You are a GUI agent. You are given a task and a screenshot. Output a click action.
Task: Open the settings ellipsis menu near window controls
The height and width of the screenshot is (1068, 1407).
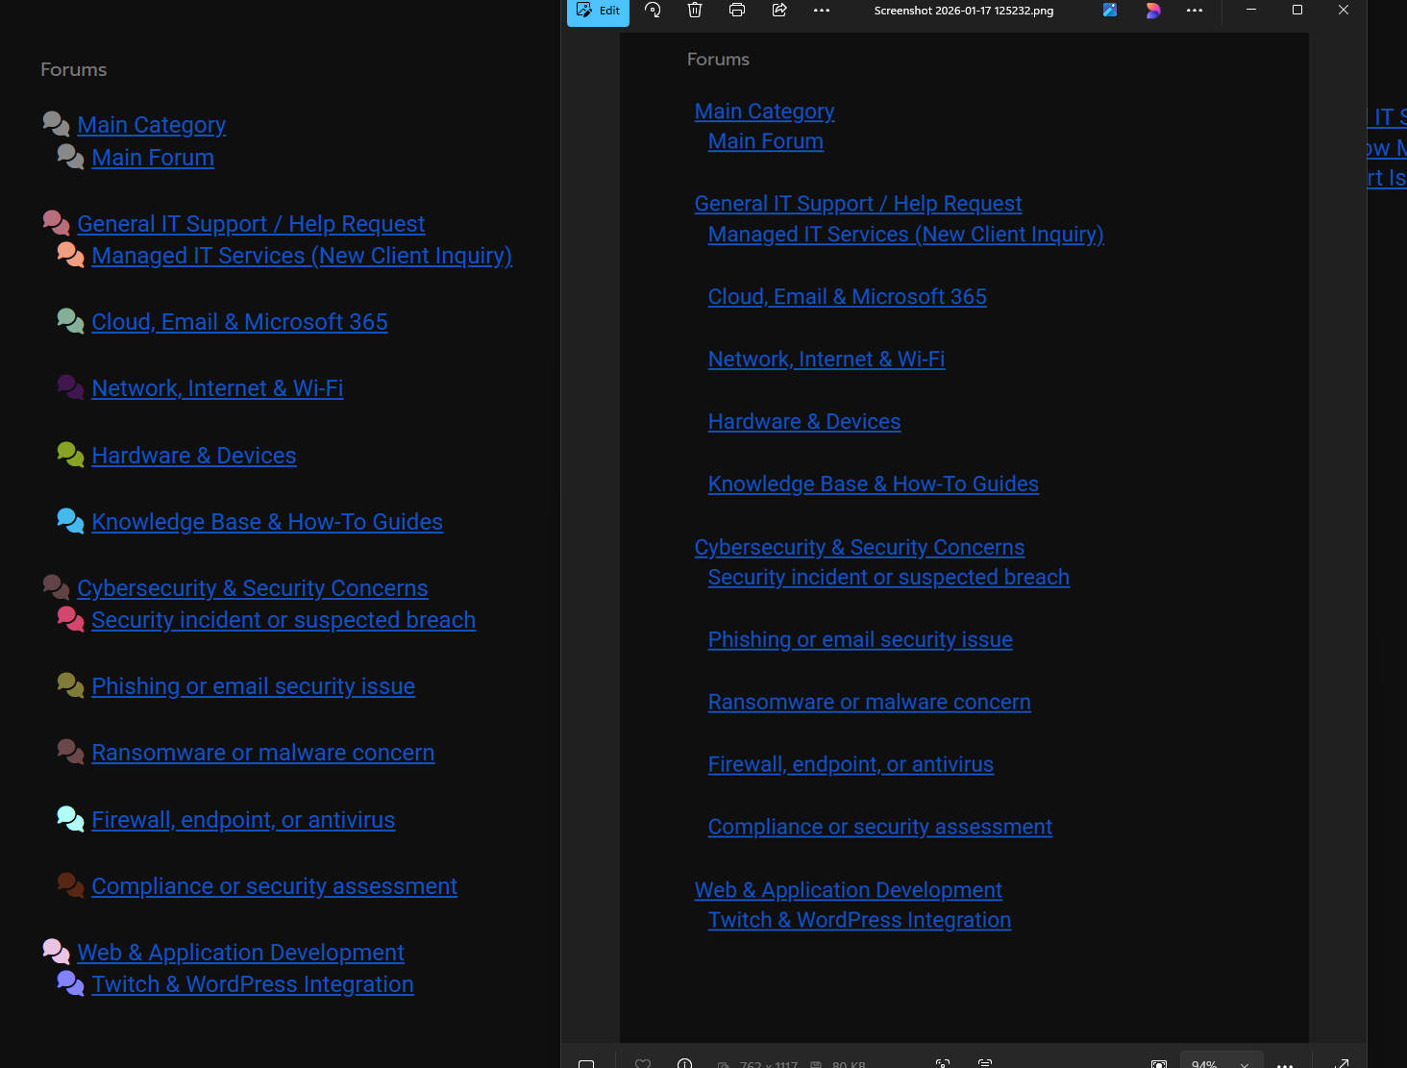1195,11
